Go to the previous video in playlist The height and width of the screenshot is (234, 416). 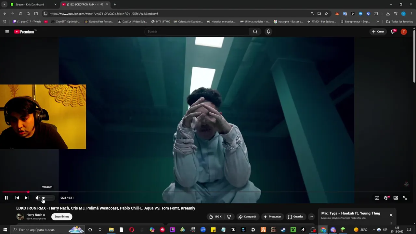coord(17,198)
